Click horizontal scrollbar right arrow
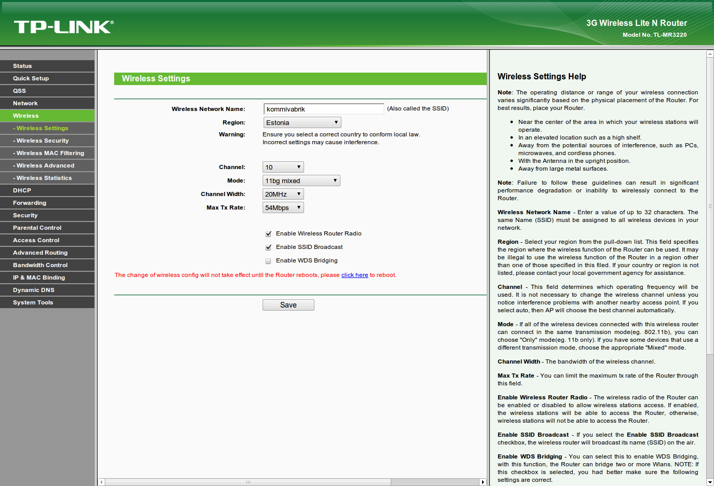 (x=483, y=482)
